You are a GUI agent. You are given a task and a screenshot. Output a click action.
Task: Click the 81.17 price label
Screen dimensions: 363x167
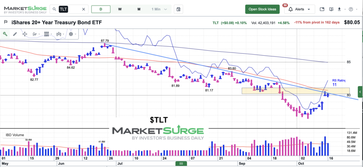click(x=209, y=90)
